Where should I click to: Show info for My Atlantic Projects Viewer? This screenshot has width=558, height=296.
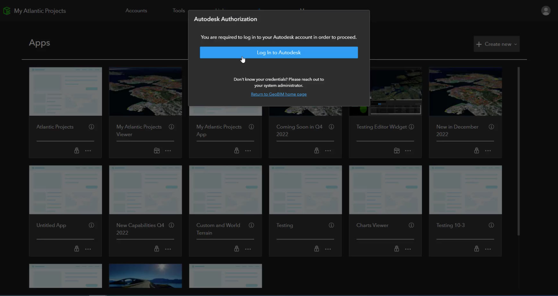(x=171, y=127)
